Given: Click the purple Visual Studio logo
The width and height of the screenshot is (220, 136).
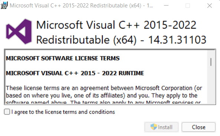Looking at the screenshot, I should [19, 32].
